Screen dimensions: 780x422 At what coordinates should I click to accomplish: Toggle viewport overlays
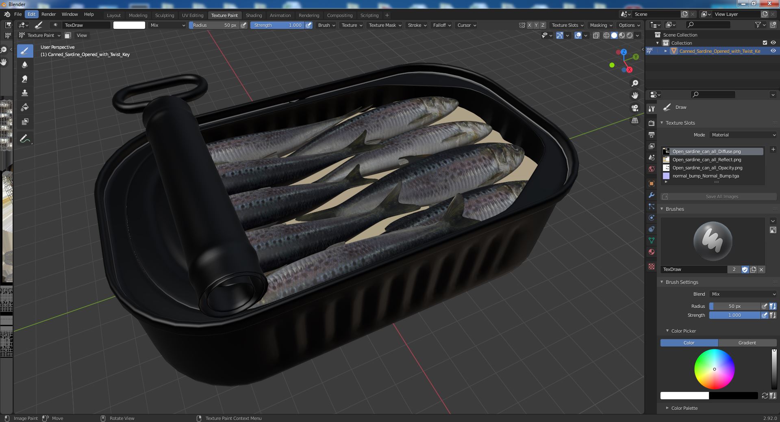[x=578, y=35]
